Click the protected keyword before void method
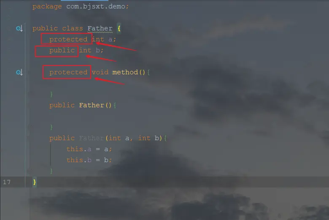The width and height of the screenshot is (329, 220). (x=68, y=72)
